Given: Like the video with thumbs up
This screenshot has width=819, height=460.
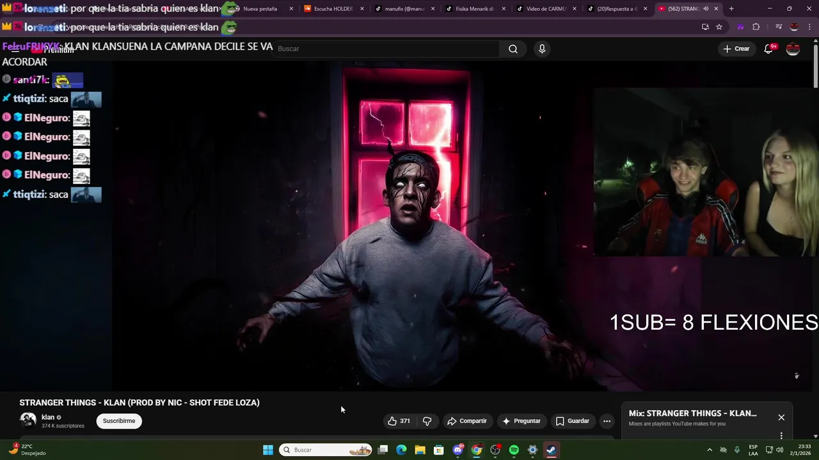Looking at the screenshot, I should (399, 421).
